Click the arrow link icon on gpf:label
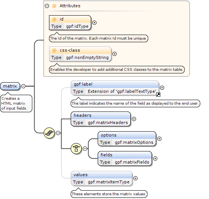 pyautogui.click(x=158, y=94)
